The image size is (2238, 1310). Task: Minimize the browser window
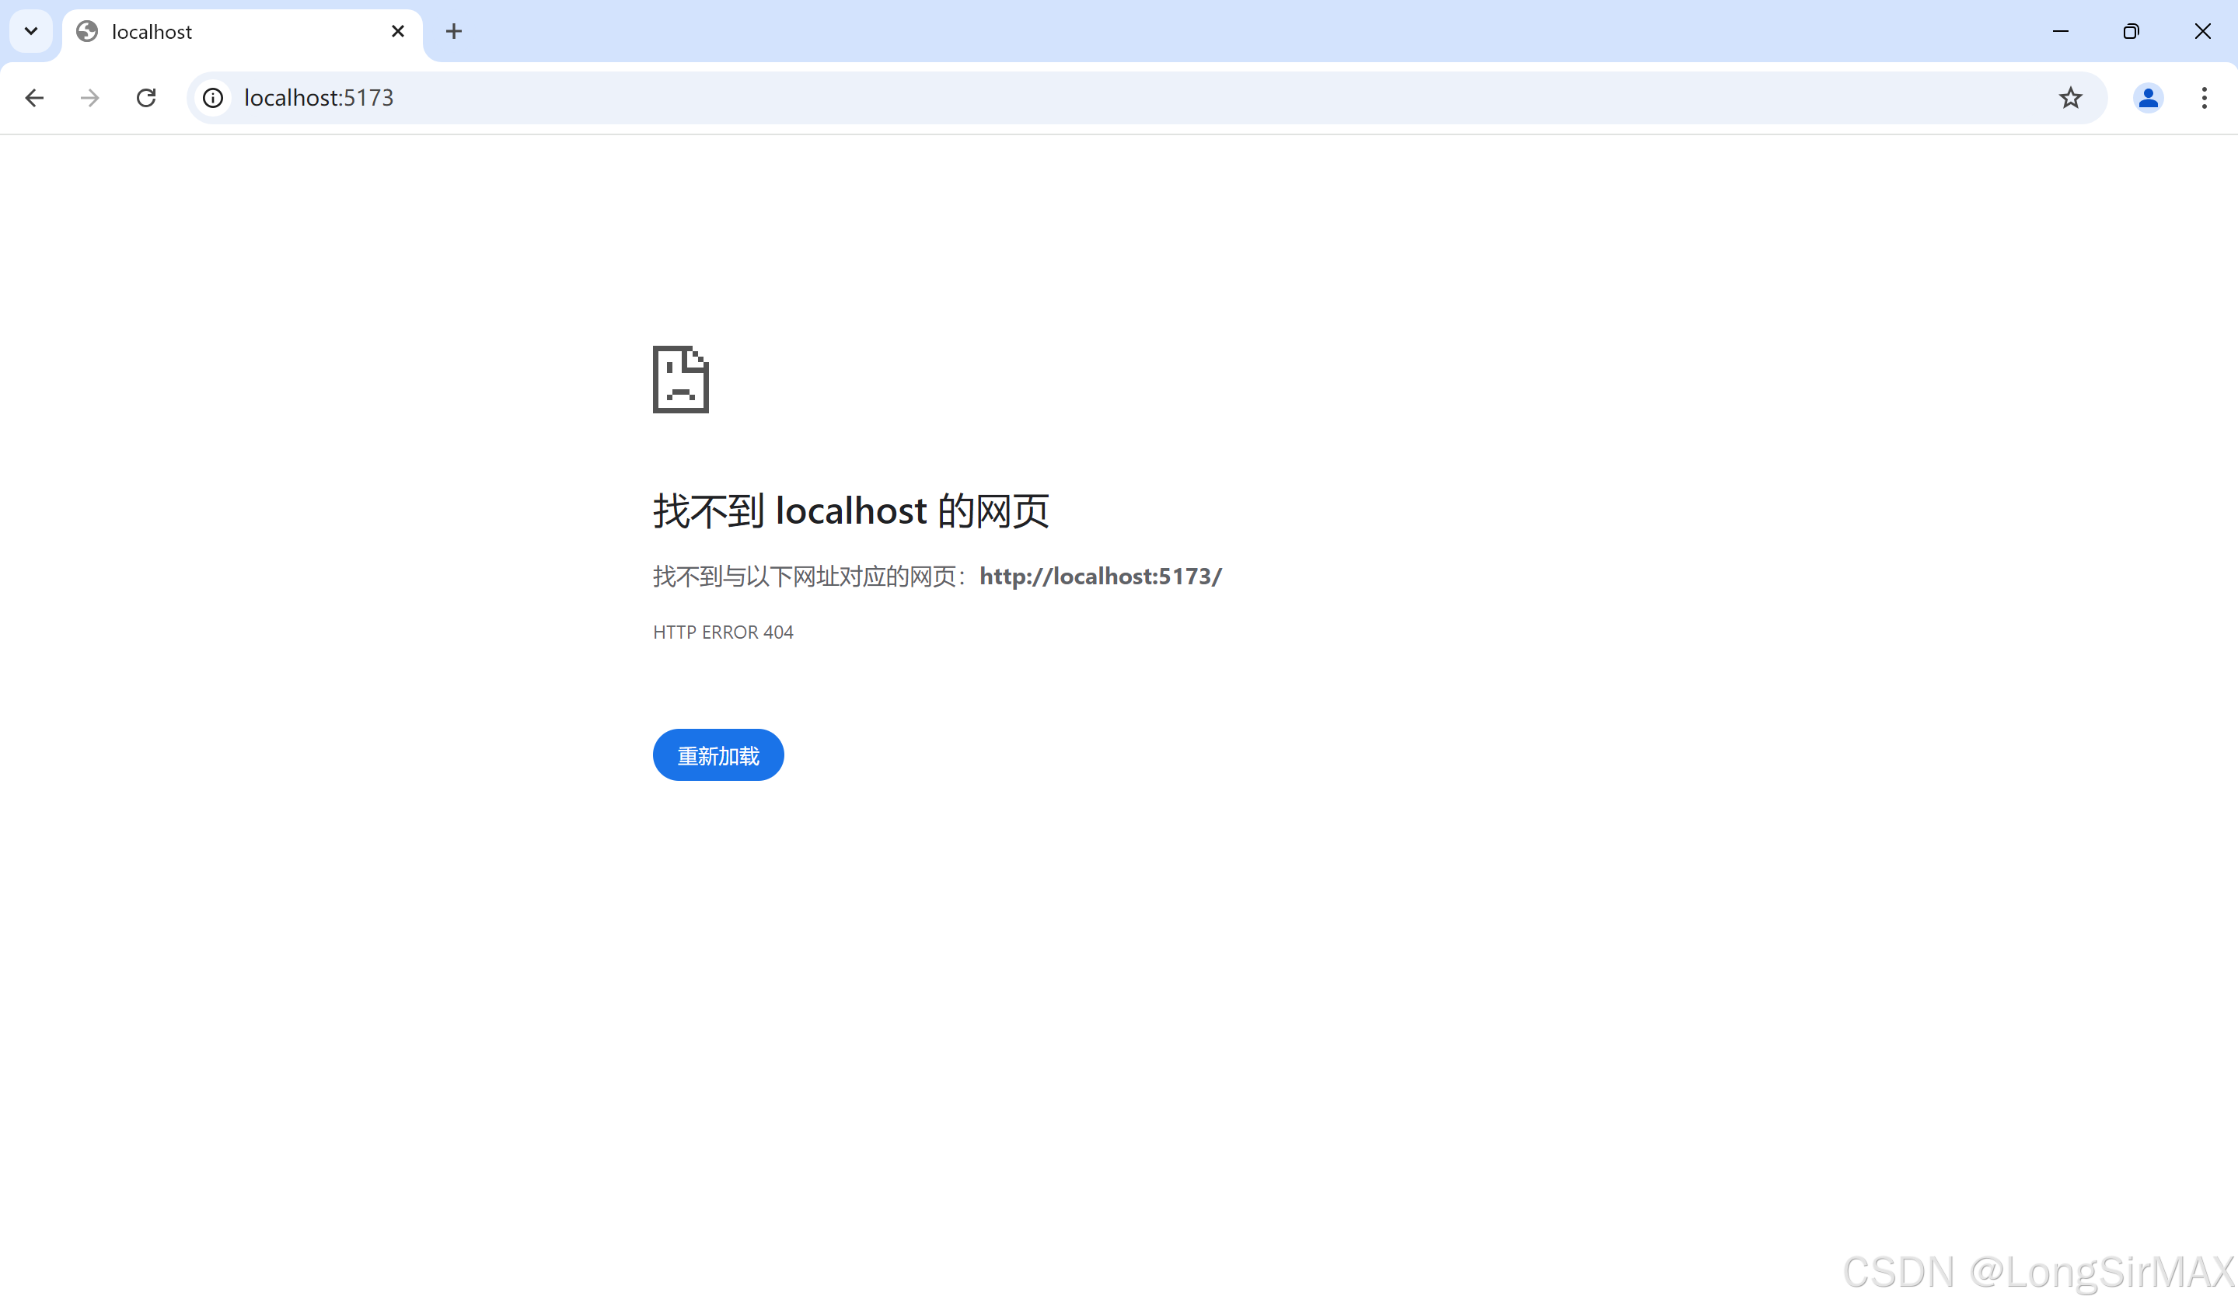coord(2061,32)
